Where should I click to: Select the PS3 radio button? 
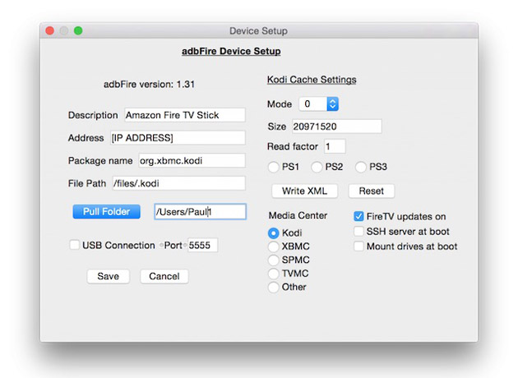coord(360,167)
